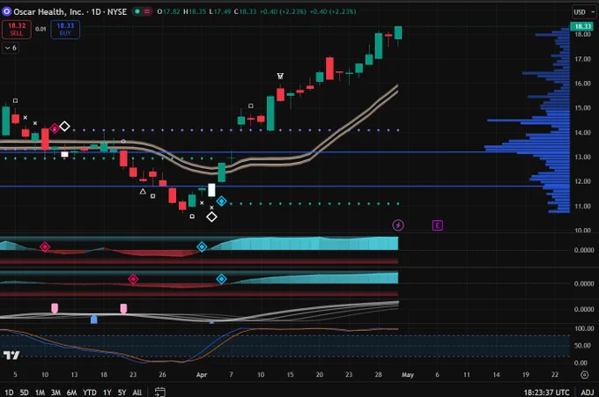Click the 18.32 SELL button
The image size is (599, 397).
[17, 29]
